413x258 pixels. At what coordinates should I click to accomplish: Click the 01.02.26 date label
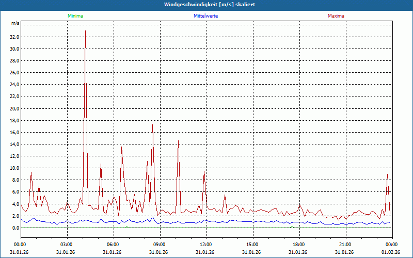coord(391,252)
